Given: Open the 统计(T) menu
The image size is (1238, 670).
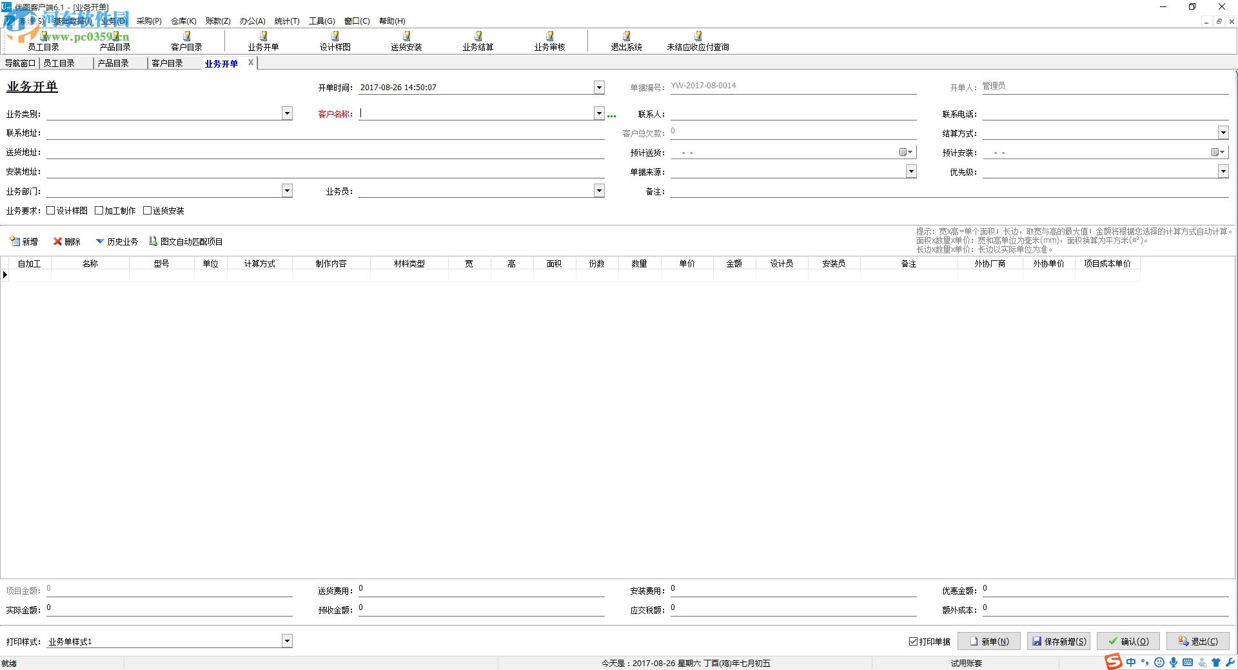Looking at the screenshot, I should pos(287,21).
